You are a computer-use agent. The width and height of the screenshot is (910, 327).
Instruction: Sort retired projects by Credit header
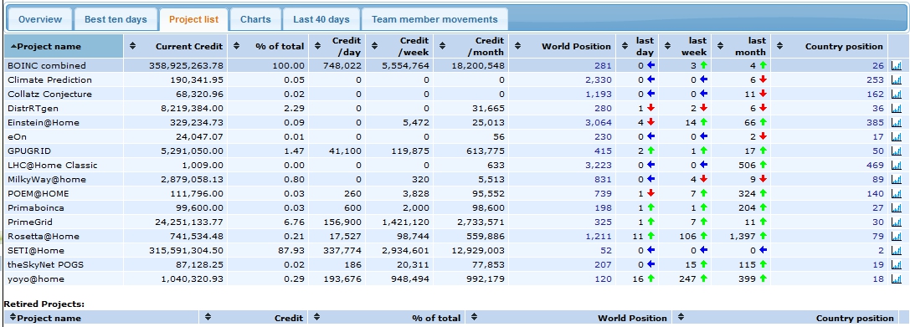253,318
